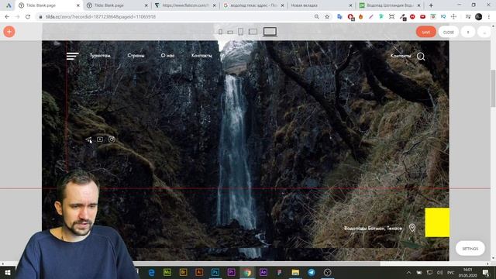
Task: Select the tablet portrait resolution icon
Action: [241, 32]
